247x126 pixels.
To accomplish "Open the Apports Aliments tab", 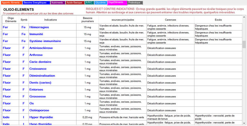I will click(x=12, y=3).
